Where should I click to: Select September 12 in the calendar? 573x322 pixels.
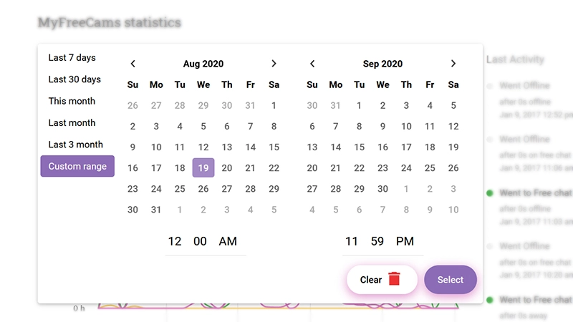(x=453, y=127)
